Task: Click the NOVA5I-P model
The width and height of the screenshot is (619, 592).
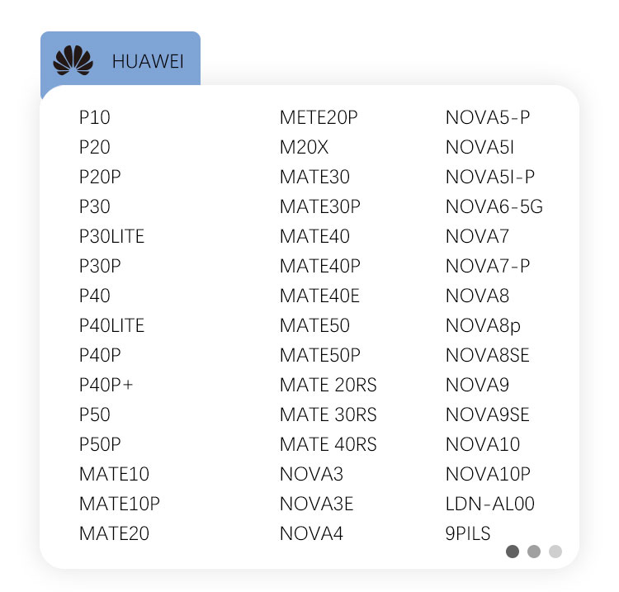Action: click(490, 178)
